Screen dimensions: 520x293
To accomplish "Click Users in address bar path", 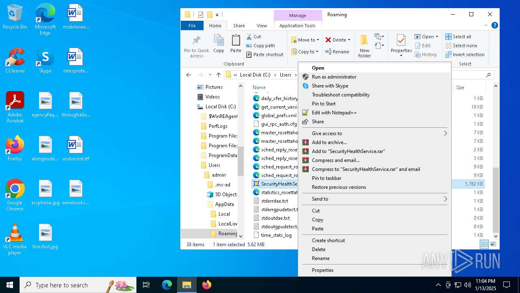I will pyautogui.click(x=286, y=75).
